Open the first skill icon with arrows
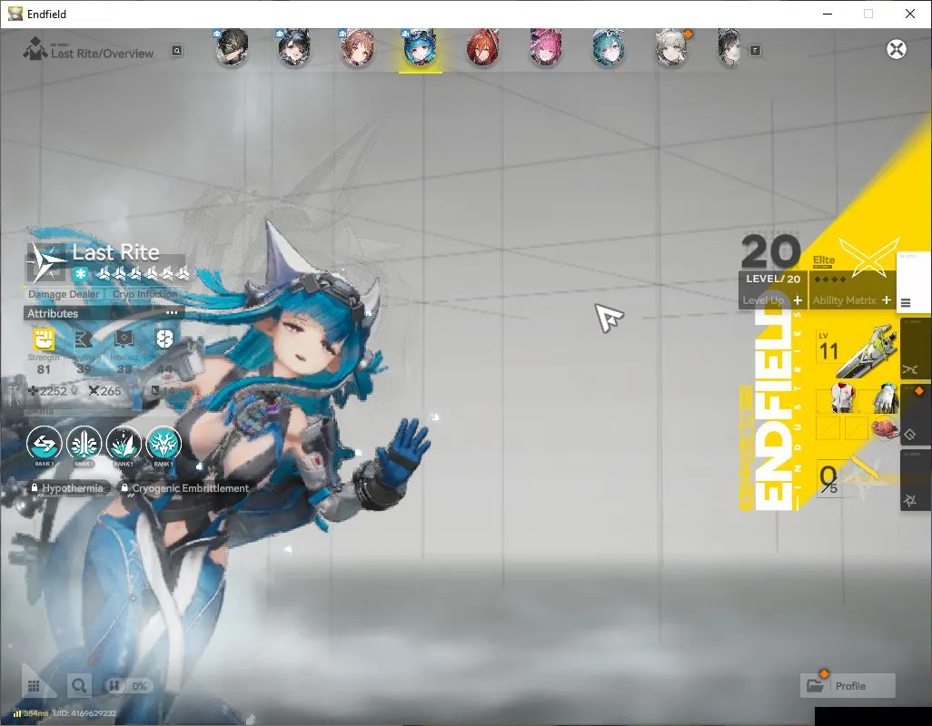Image resolution: width=932 pixels, height=726 pixels. (x=44, y=444)
